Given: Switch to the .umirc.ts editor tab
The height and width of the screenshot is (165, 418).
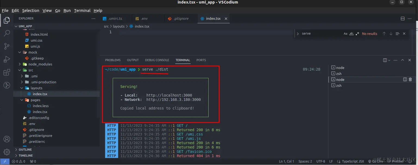Looking at the screenshot, I should 116,19.
